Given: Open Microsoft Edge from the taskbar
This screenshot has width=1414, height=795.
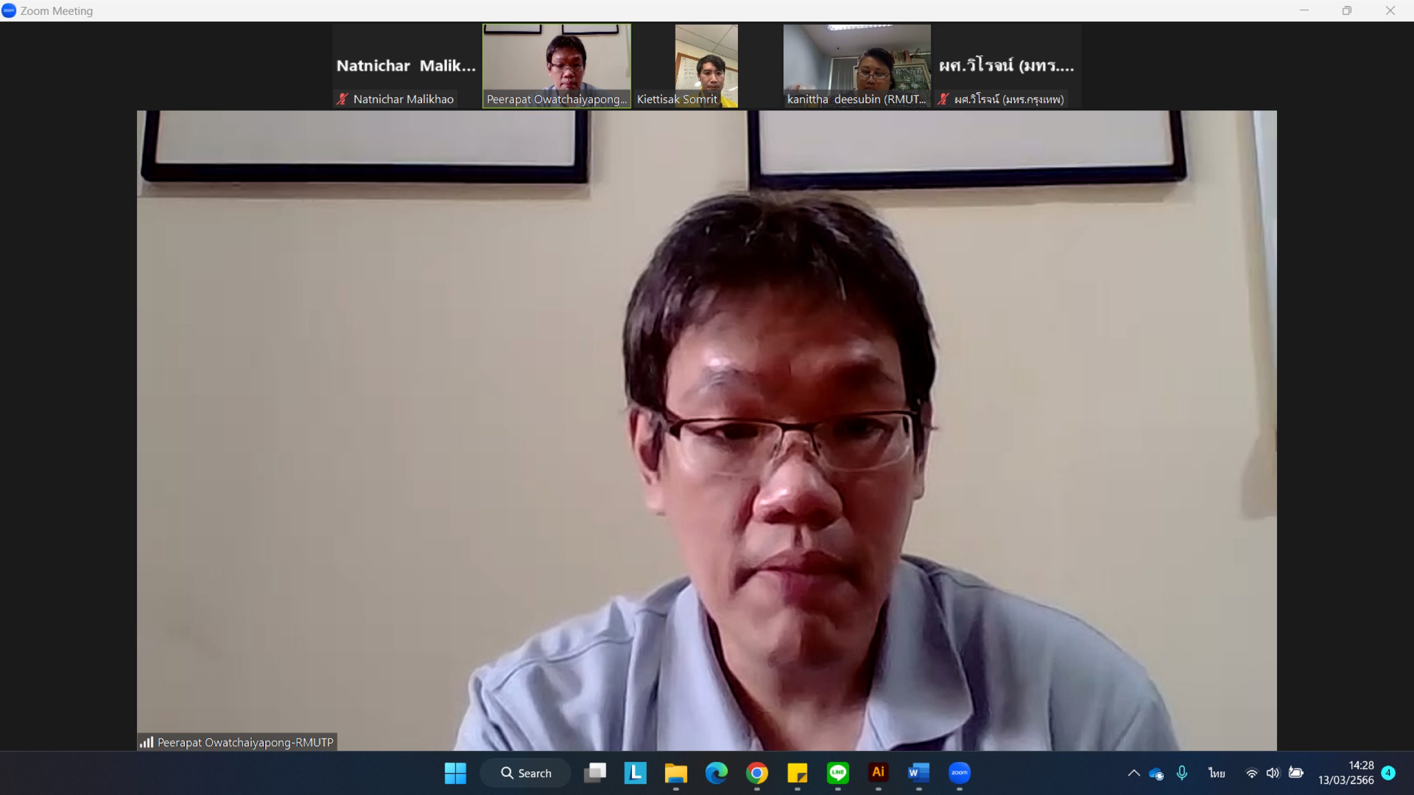Looking at the screenshot, I should pos(716,773).
